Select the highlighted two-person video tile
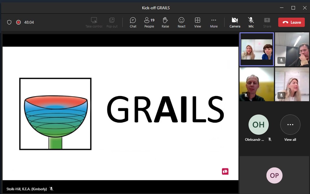Viewport: 310px width, 194px height. 257,49
